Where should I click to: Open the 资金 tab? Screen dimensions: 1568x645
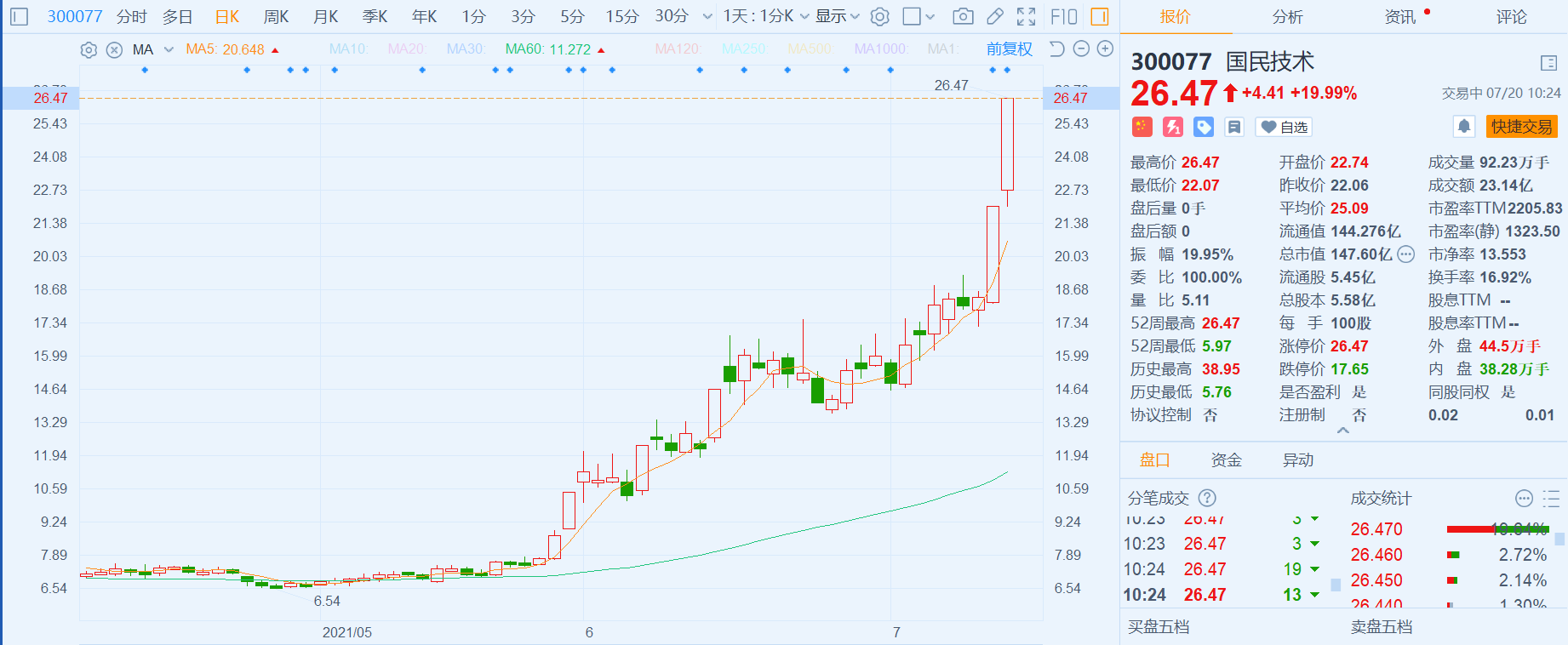pyautogui.click(x=1226, y=459)
